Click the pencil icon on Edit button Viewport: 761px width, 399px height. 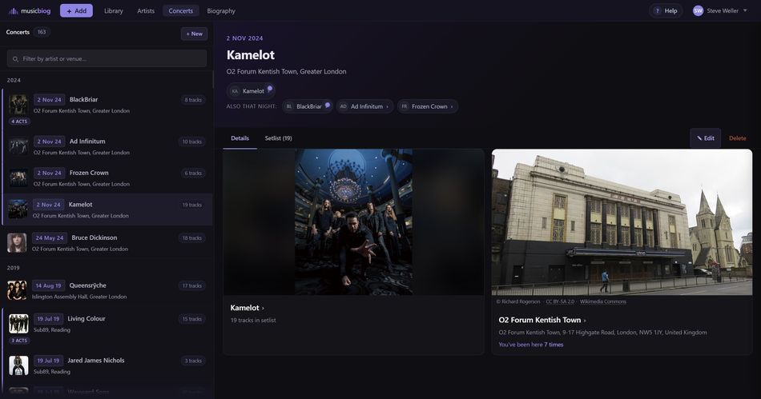[x=699, y=138]
